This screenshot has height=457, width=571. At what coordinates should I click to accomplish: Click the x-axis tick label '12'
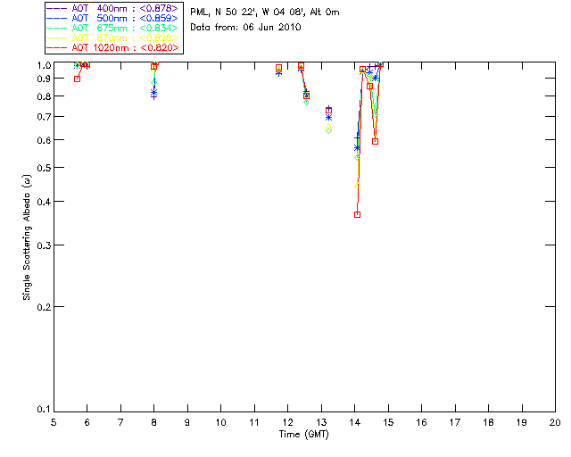(287, 422)
